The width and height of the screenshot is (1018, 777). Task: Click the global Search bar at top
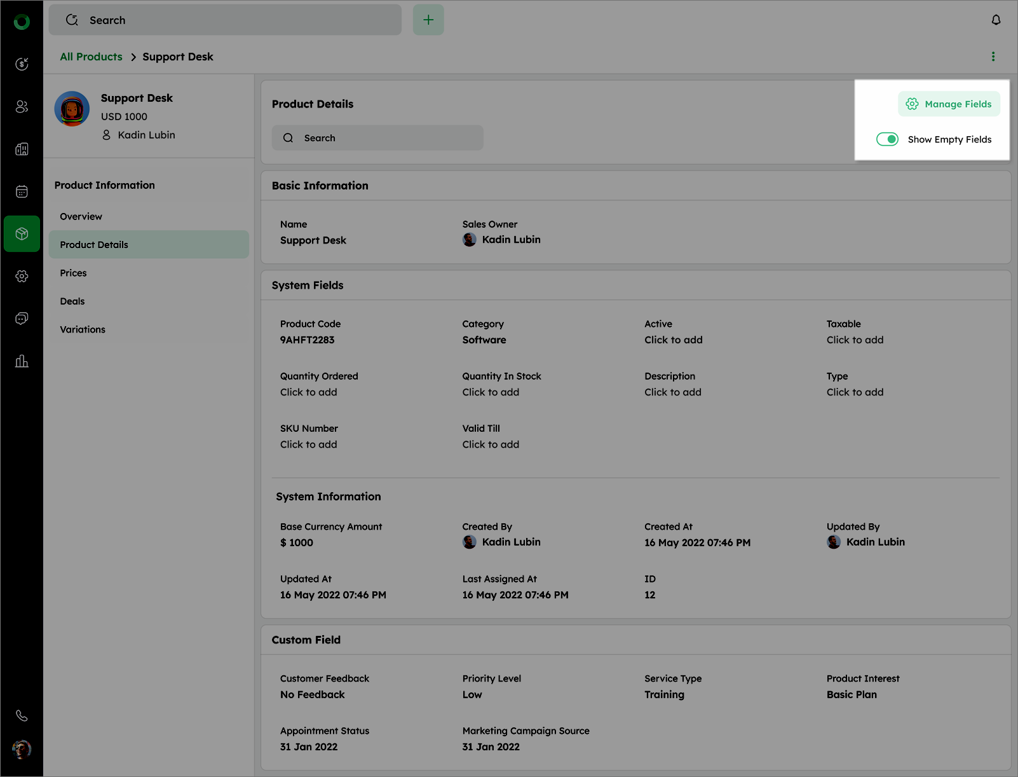tap(225, 20)
